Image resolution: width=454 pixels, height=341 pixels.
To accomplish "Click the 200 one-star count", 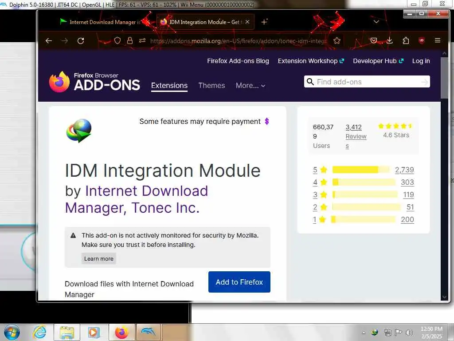I will (x=407, y=219).
